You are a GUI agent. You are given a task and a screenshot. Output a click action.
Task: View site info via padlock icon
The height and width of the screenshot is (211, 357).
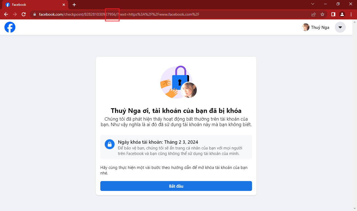click(35, 14)
